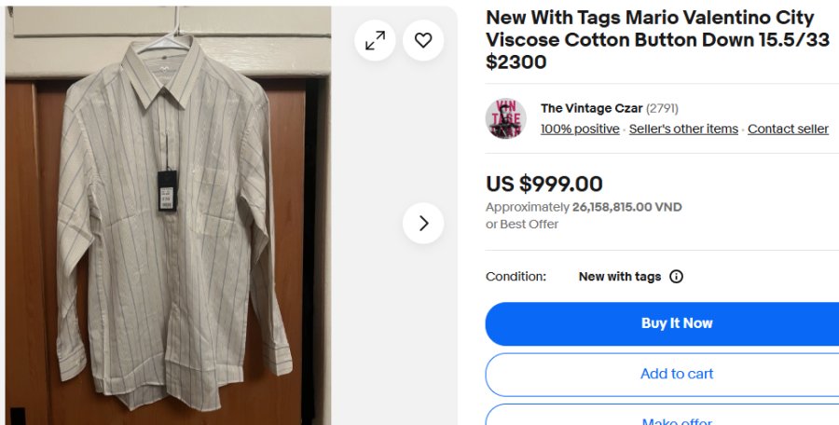Browse Seller's other items
839x425 pixels.
point(683,130)
